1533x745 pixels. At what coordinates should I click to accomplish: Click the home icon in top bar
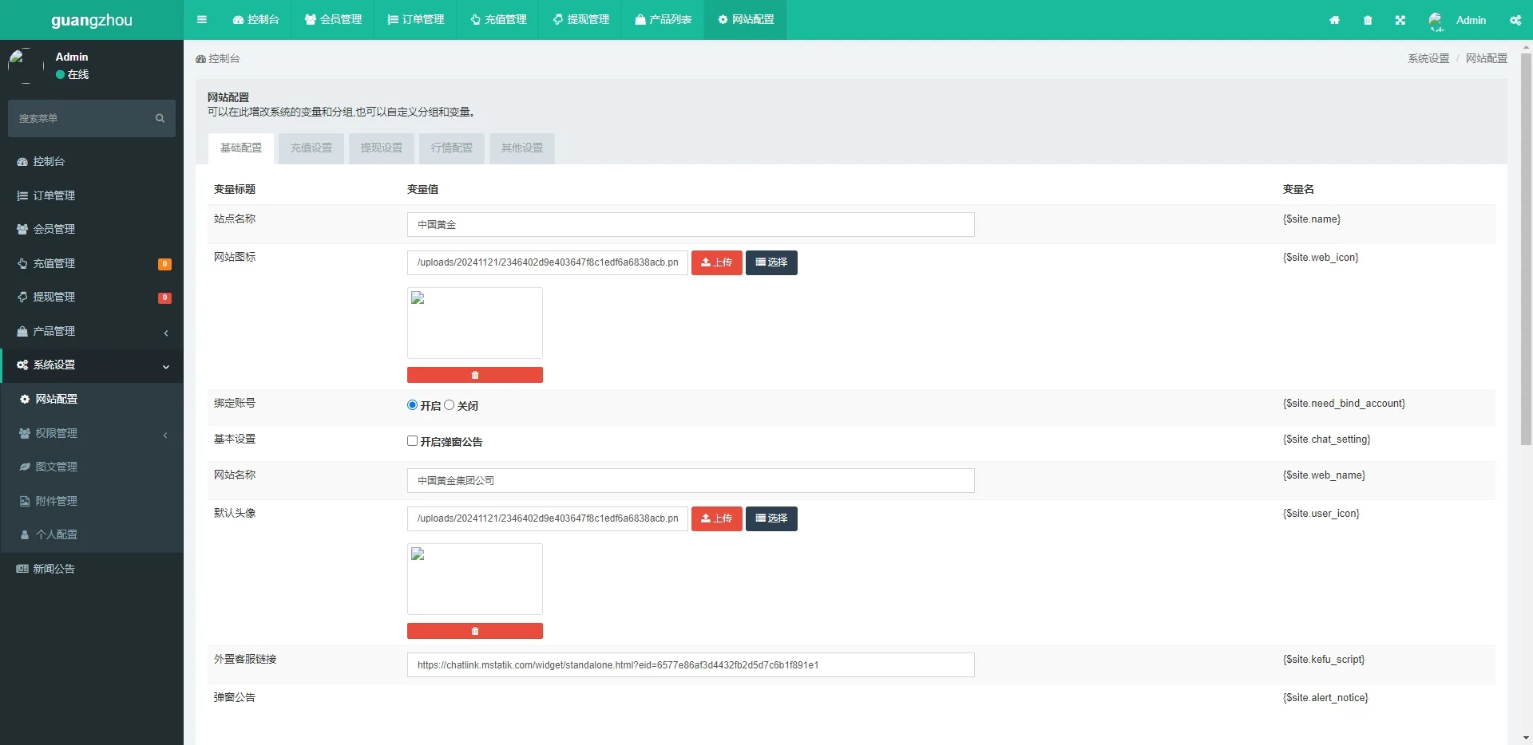[x=1334, y=20]
